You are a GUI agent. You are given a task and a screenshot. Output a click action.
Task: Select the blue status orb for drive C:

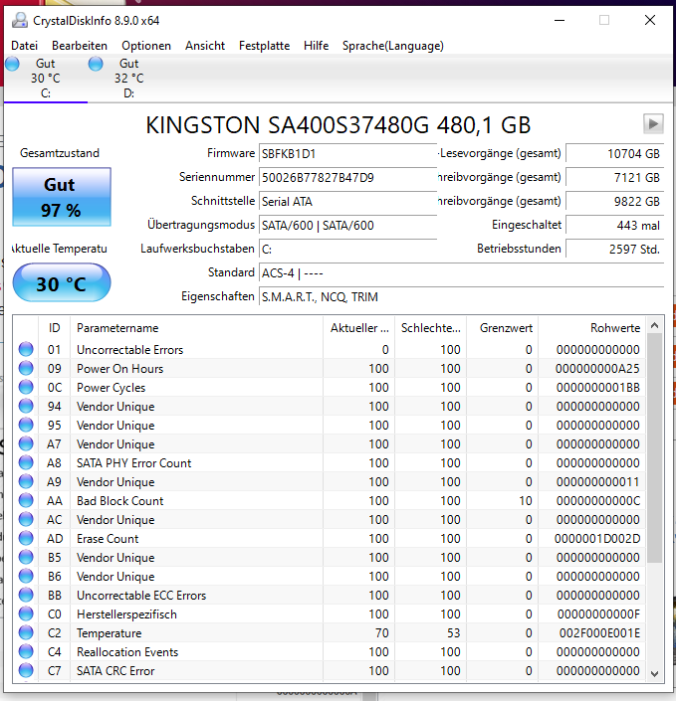coord(12,64)
